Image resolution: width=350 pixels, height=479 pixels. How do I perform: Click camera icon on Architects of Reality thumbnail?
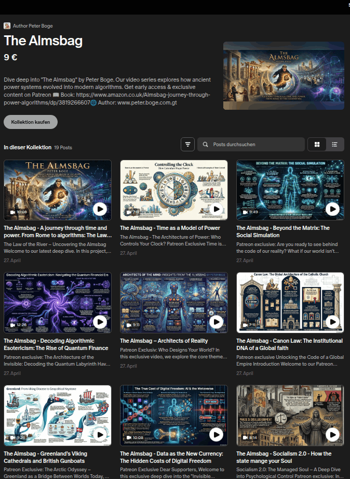point(129,325)
